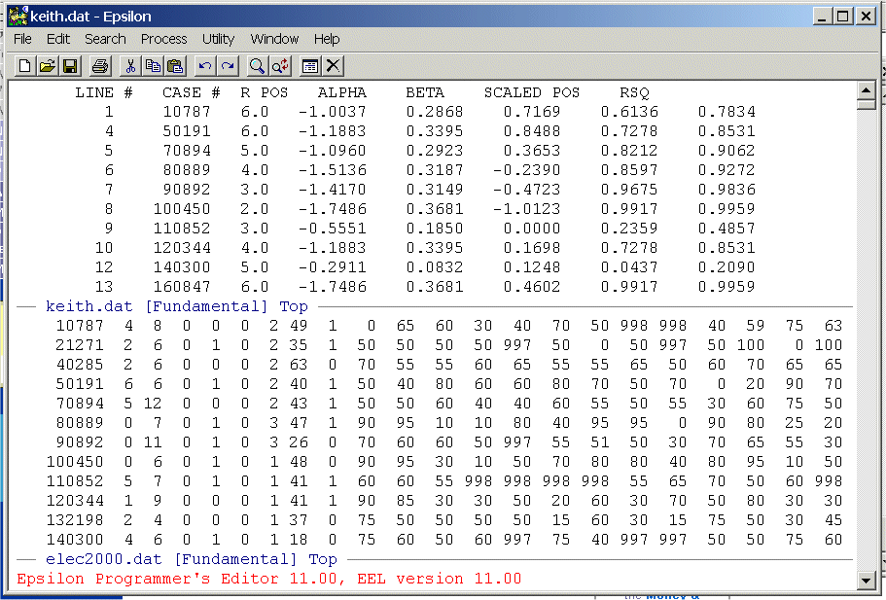Image resolution: width=886 pixels, height=600 pixels.
Task: Click case 21271 in lower pane
Action: pos(80,345)
